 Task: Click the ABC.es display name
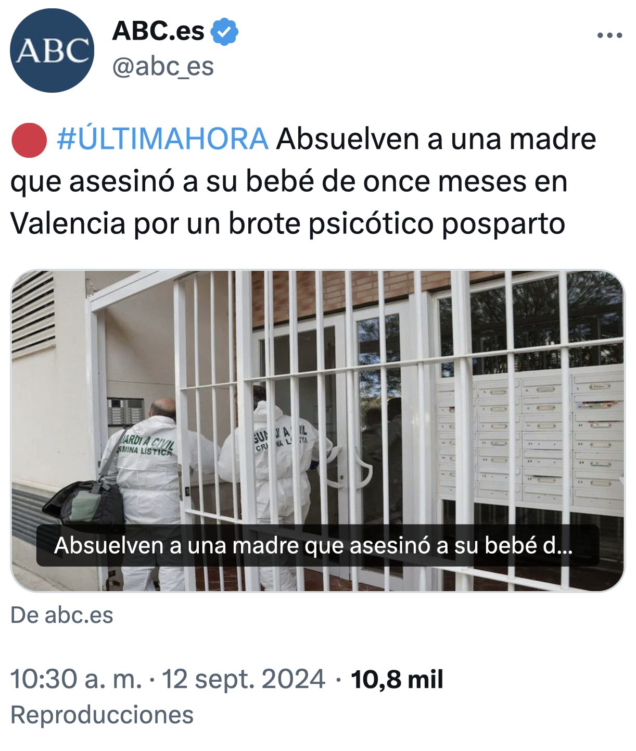tap(158, 31)
